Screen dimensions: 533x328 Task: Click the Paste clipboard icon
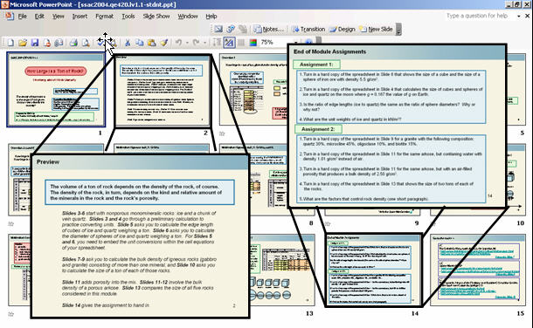tap(152, 43)
